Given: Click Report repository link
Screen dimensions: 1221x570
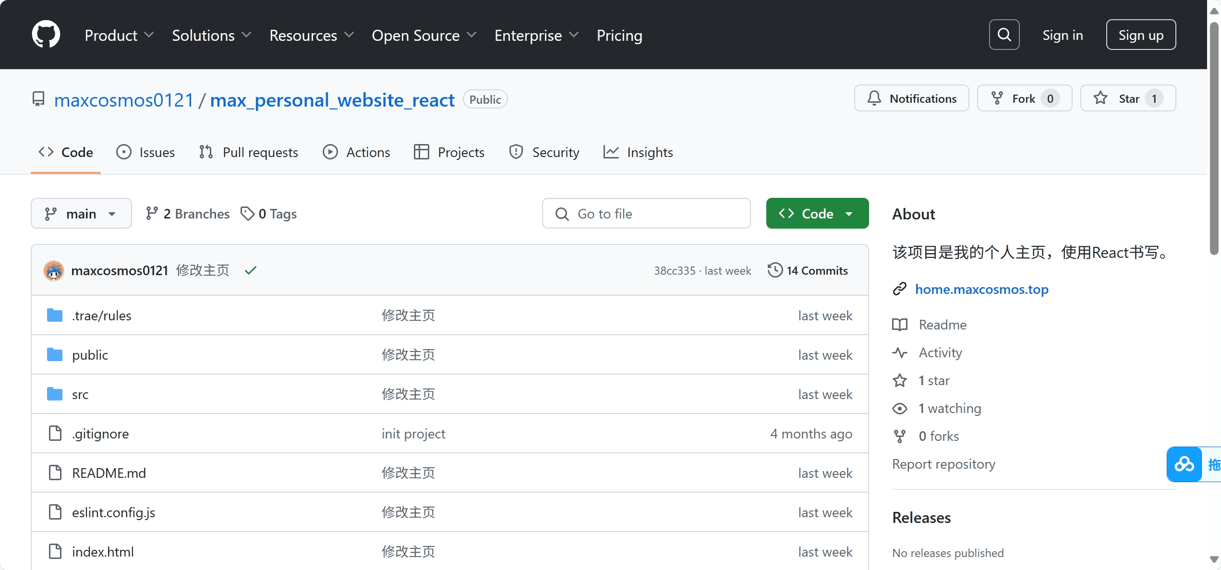Looking at the screenshot, I should click(943, 464).
